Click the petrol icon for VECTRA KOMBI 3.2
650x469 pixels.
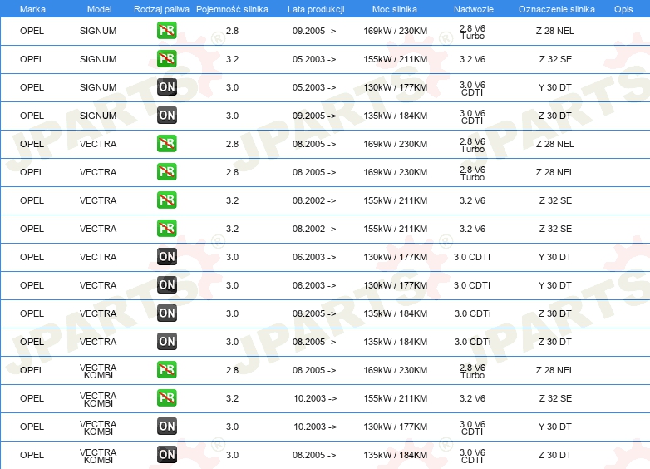pyautogui.click(x=166, y=398)
